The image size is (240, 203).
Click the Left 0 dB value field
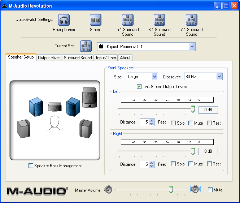[x=208, y=110]
